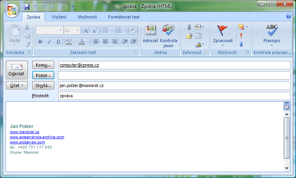The width and height of the screenshot is (296, 178).
Task: Increase the paragraph indent
Action: [x=133, y=42]
